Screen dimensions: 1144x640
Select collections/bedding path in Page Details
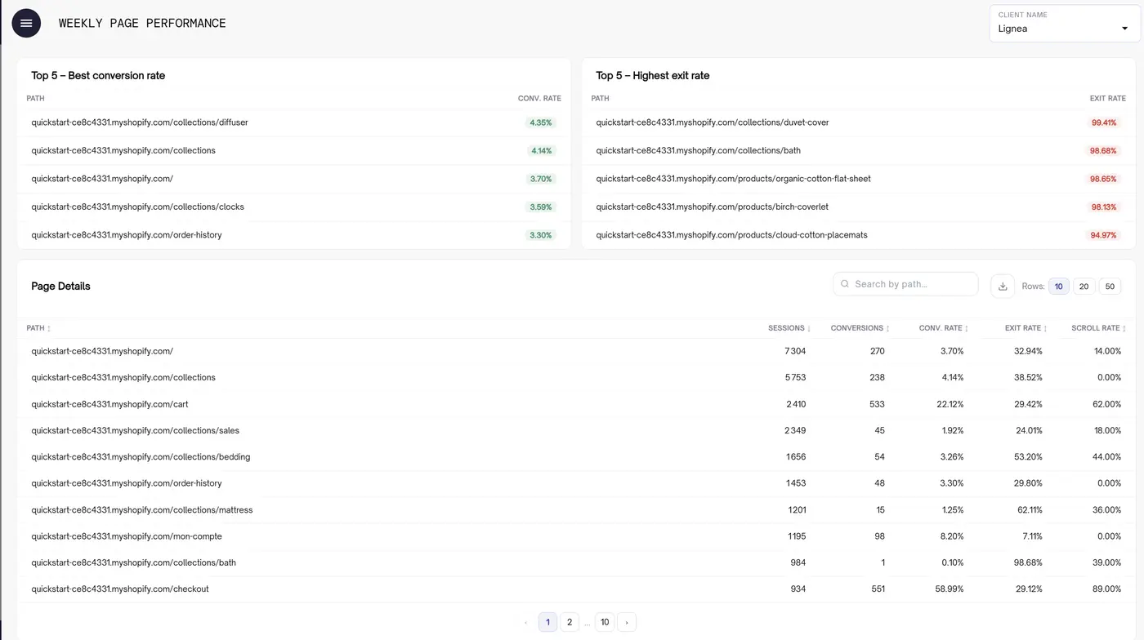click(x=141, y=457)
